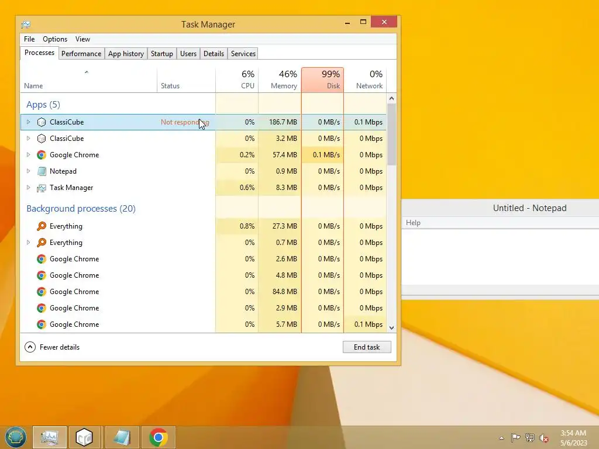The image size is (599, 449).
Task: Expand the Google Chrome app entry
Action: coord(28,155)
